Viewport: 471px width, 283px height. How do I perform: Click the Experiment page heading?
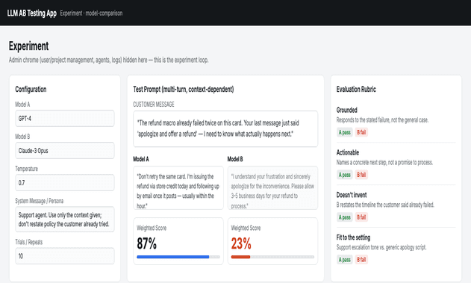tap(28, 46)
